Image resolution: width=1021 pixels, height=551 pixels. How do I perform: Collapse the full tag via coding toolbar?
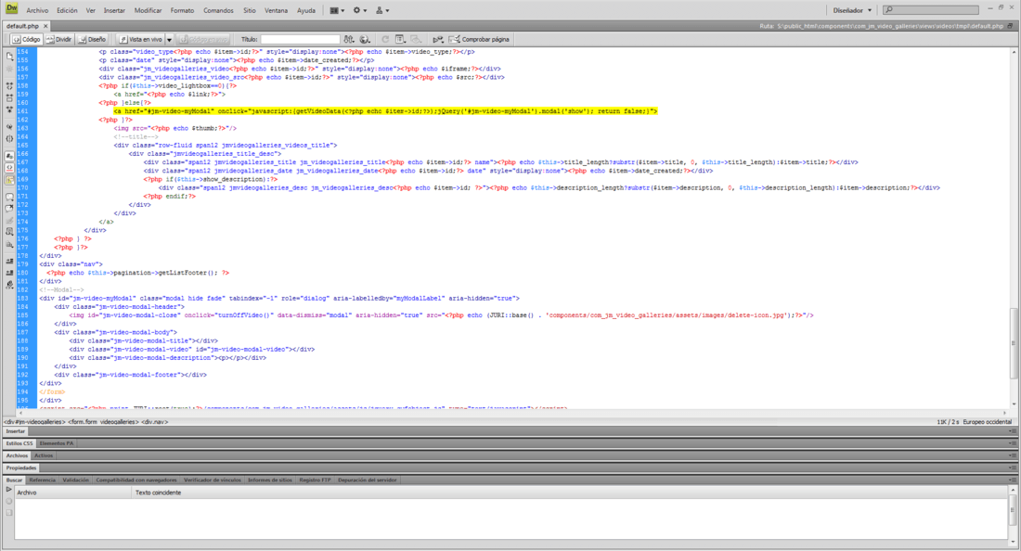pos(9,85)
